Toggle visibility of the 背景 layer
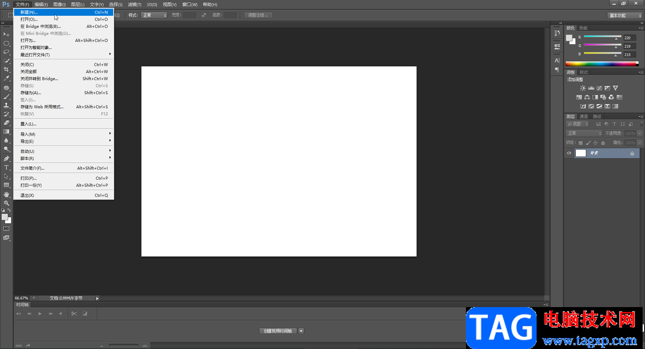The height and width of the screenshot is (349, 645). [569, 153]
